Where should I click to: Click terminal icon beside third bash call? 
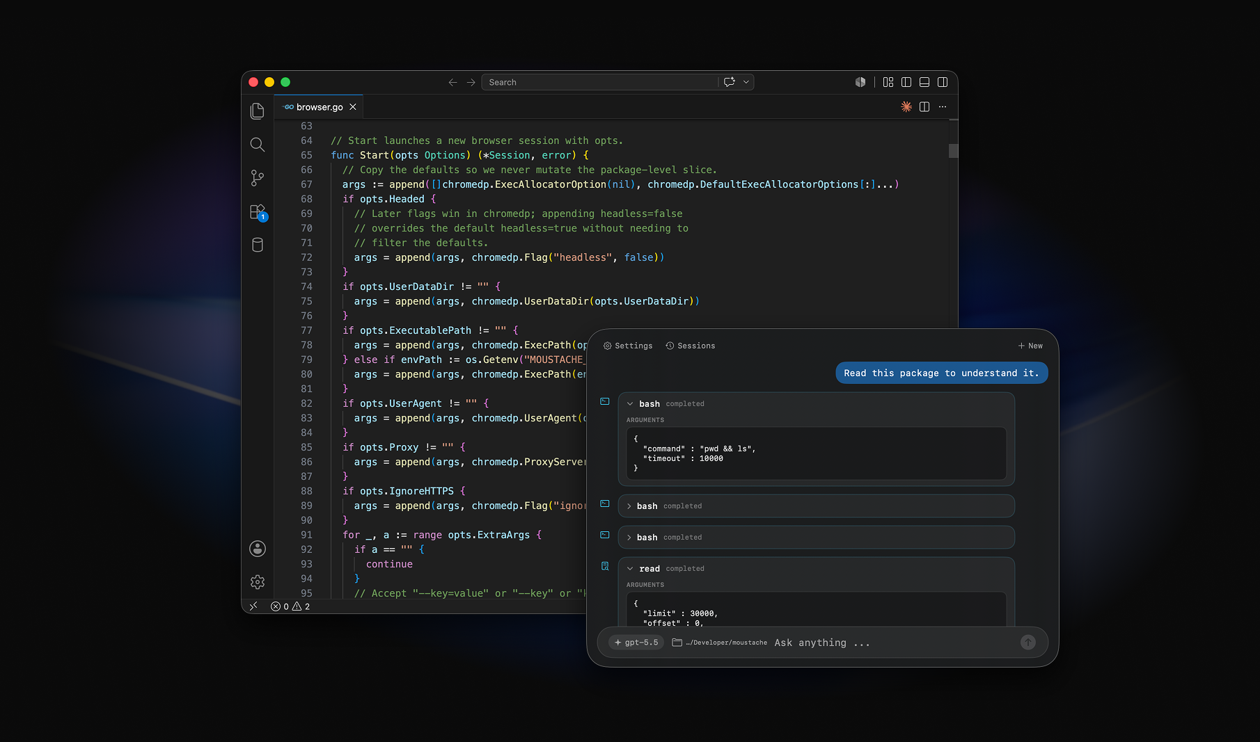coord(605,535)
